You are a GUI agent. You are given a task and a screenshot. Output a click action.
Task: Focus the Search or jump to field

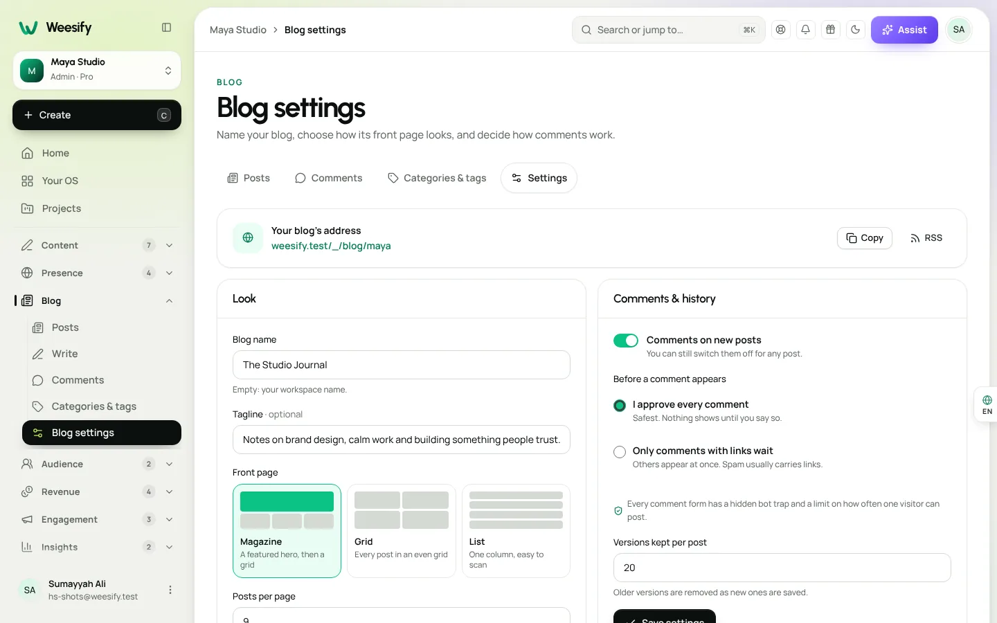(669, 30)
